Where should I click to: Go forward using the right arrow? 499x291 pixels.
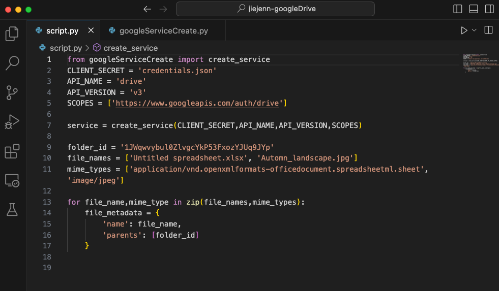[163, 9]
